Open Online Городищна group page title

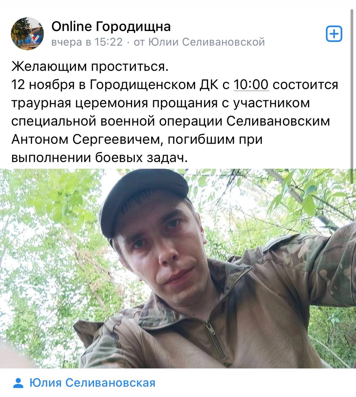111,26
